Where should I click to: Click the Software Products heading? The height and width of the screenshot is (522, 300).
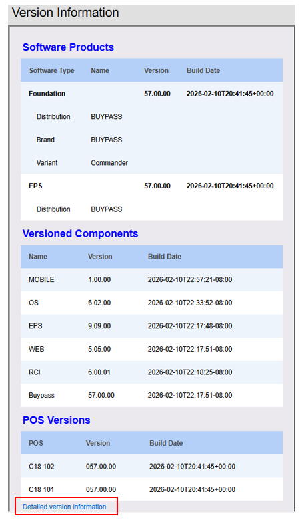coord(68,47)
